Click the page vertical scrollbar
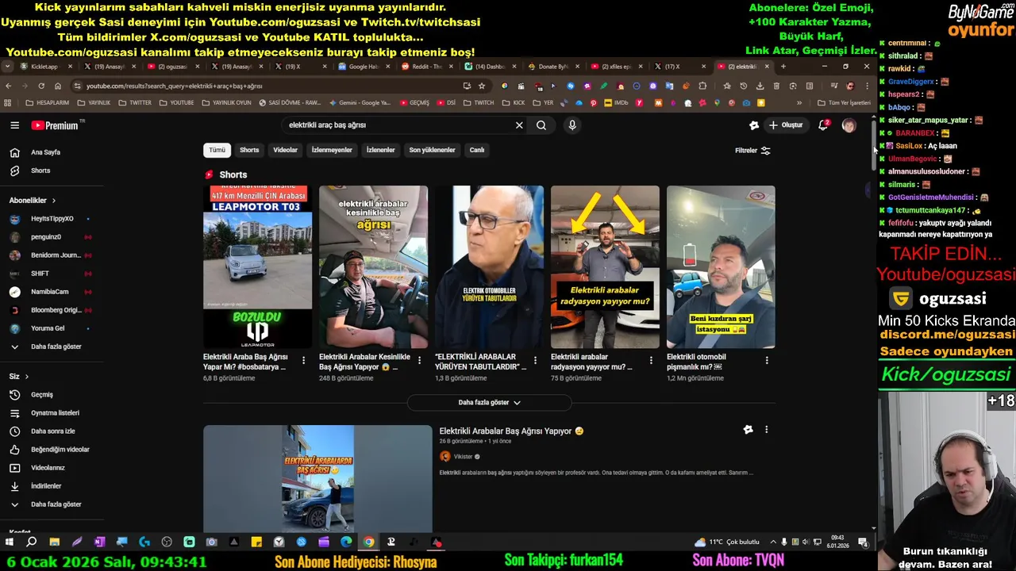 point(874,144)
